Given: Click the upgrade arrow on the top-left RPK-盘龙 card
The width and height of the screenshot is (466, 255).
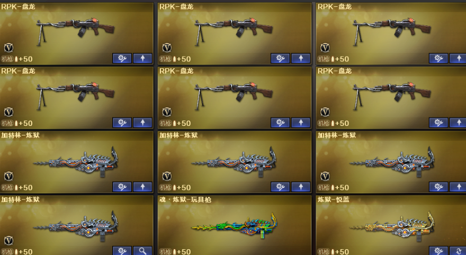Looking at the screenshot, I should [142, 58].
